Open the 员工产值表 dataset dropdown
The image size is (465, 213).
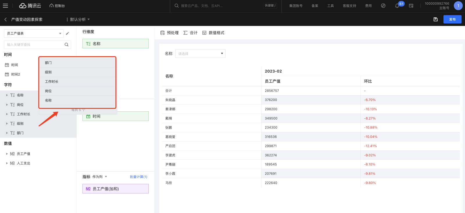34,33
